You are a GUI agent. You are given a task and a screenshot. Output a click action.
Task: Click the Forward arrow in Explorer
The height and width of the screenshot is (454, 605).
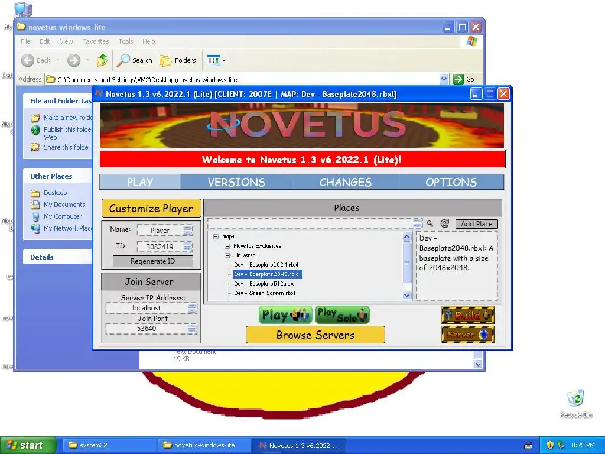click(x=74, y=60)
